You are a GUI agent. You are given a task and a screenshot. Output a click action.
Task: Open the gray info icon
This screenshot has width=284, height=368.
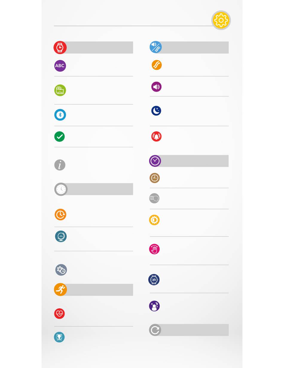[x=60, y=165]
